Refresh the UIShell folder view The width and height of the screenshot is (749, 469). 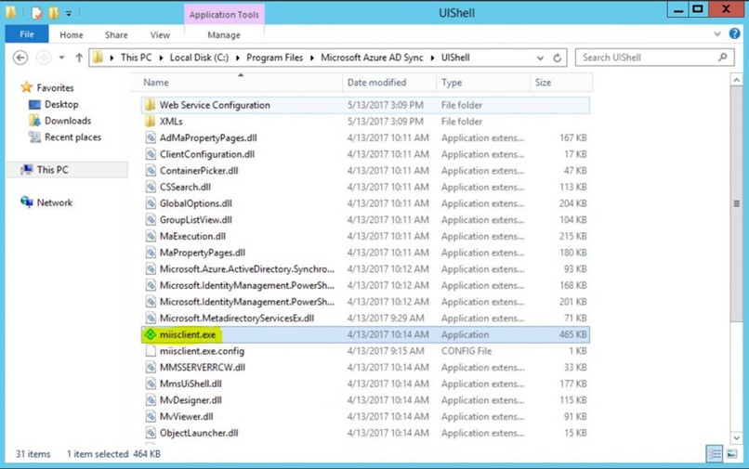(x=557, y=58)
